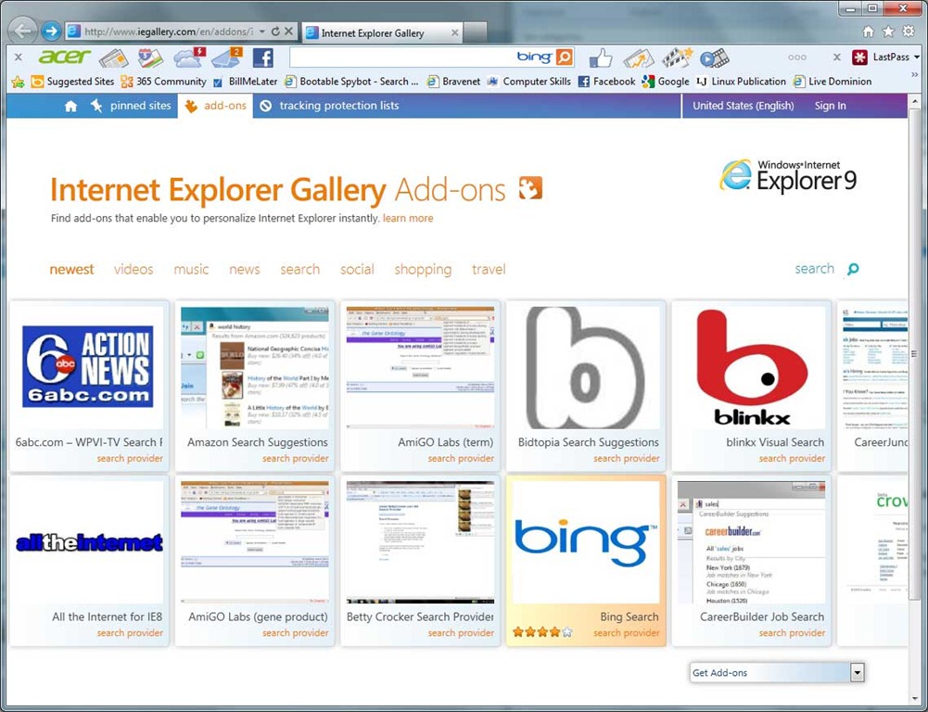Open a new blank browser tab
This screenshot has height=712, width=928.
tap(476, 33)
